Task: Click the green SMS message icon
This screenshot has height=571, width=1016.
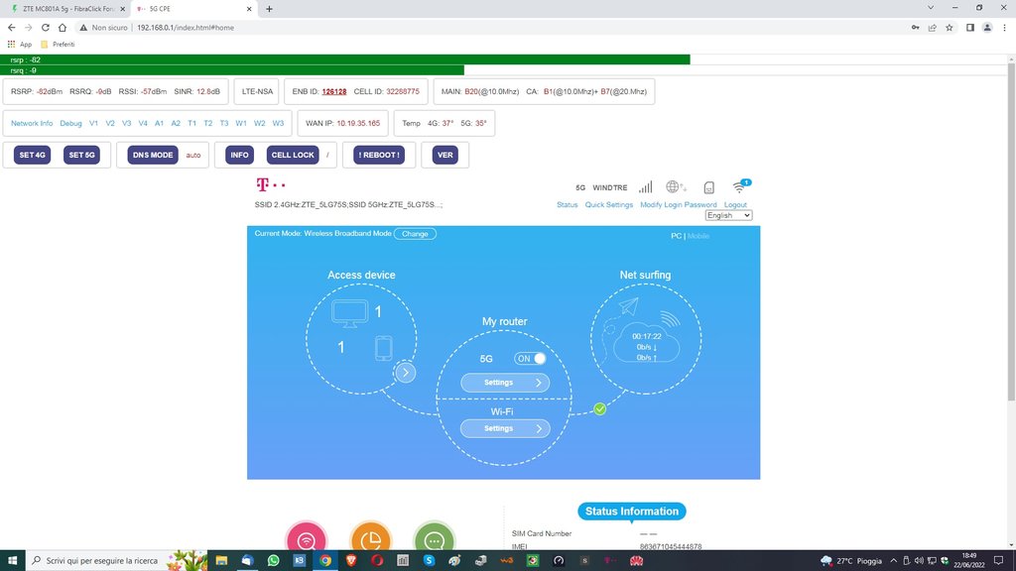Action: click(435, 539)
